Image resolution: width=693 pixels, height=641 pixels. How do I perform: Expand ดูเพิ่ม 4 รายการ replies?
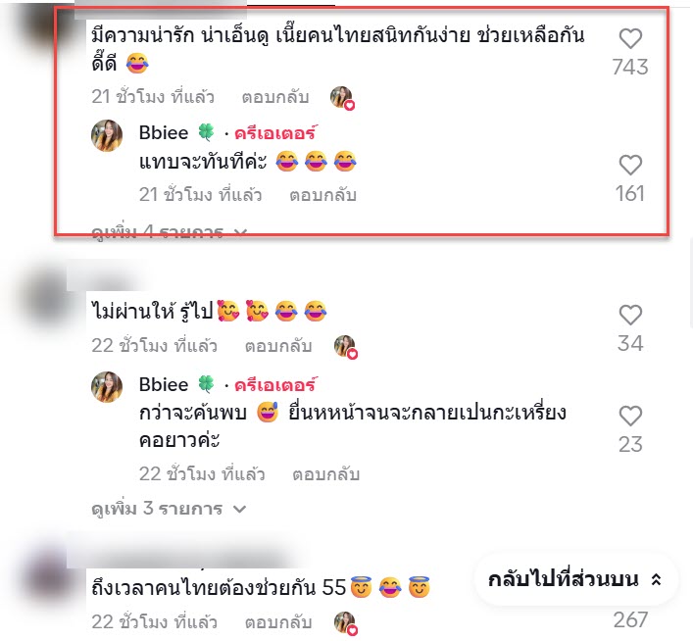pos(168,231)
